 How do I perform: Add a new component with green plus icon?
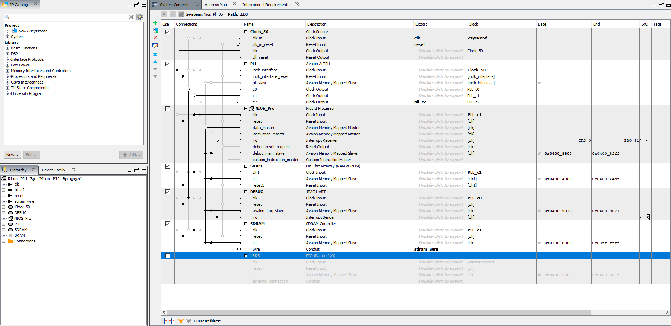coord(155,23)
